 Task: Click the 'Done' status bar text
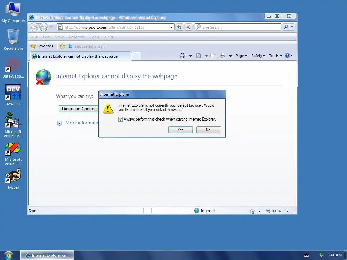(34, 211)
